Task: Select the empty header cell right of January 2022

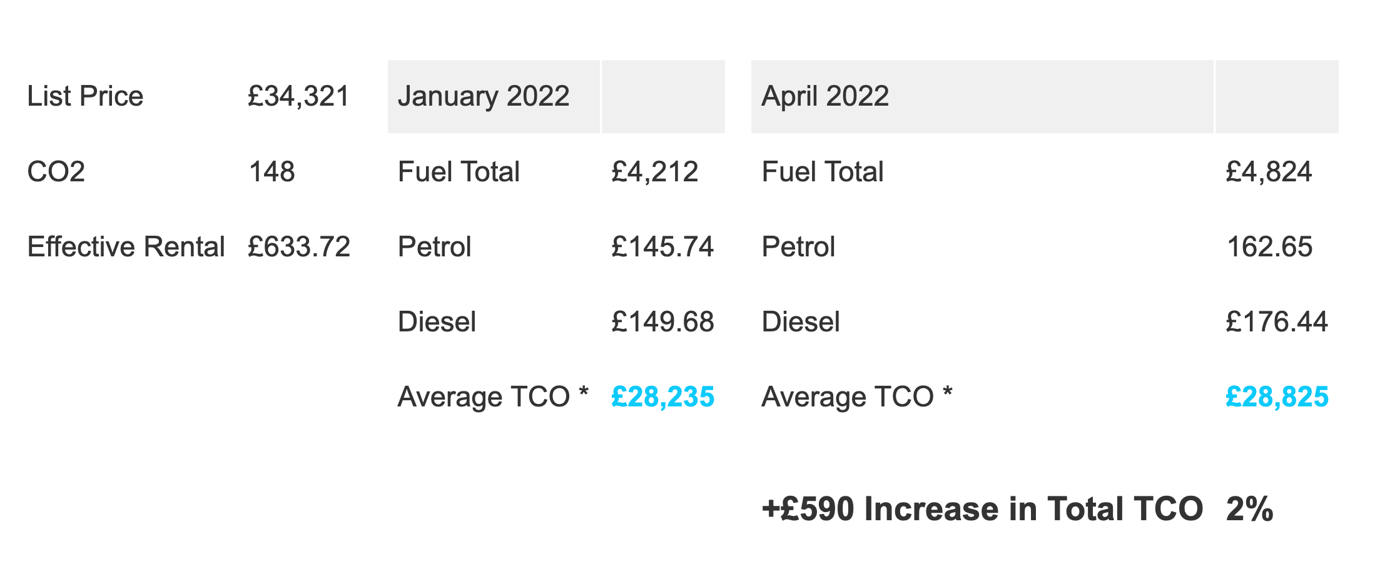Action: point(663,96)
